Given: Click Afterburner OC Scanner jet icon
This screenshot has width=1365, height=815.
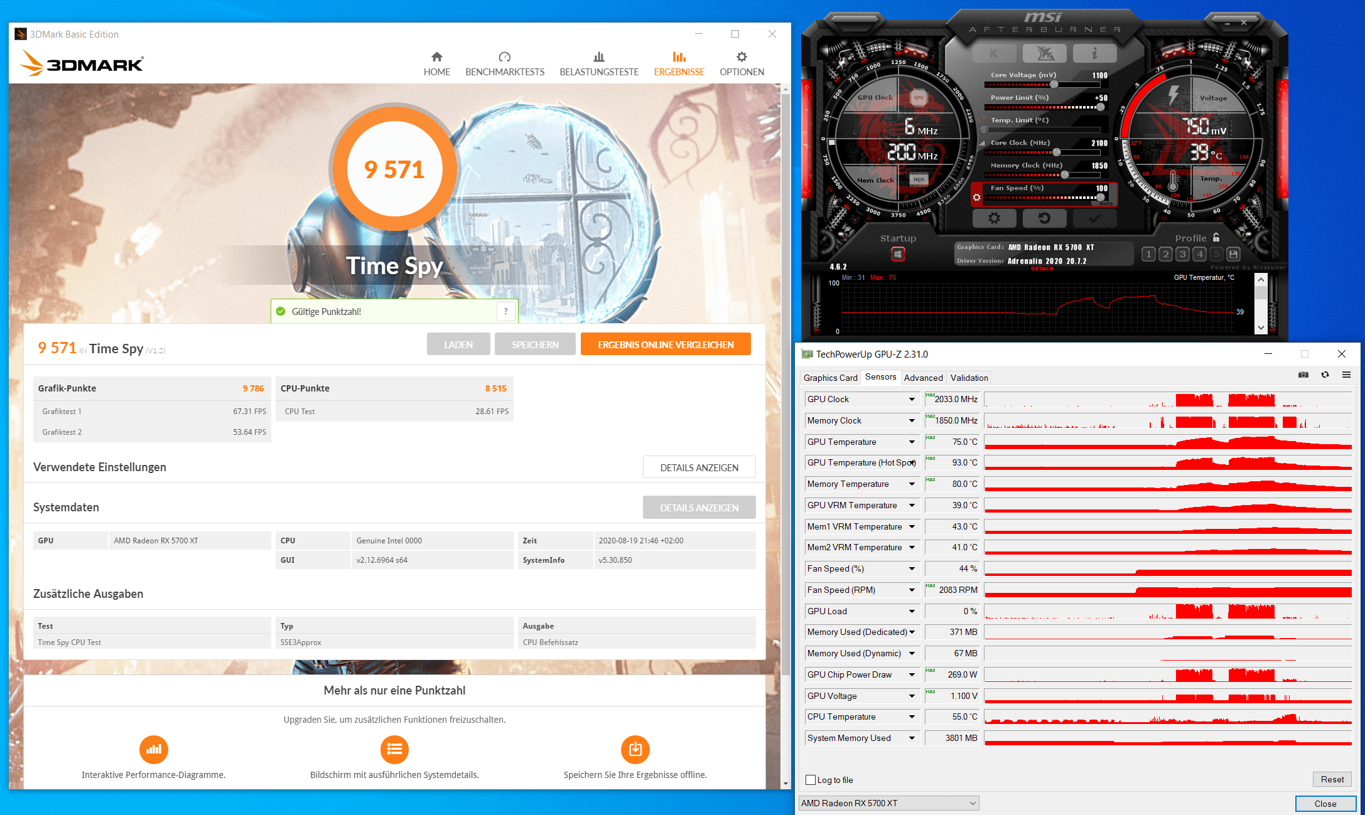Looking at the screenshot, I should (1045, 53).
